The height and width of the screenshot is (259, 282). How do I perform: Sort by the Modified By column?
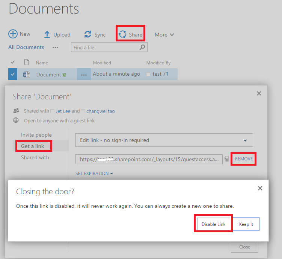[158, 63]
